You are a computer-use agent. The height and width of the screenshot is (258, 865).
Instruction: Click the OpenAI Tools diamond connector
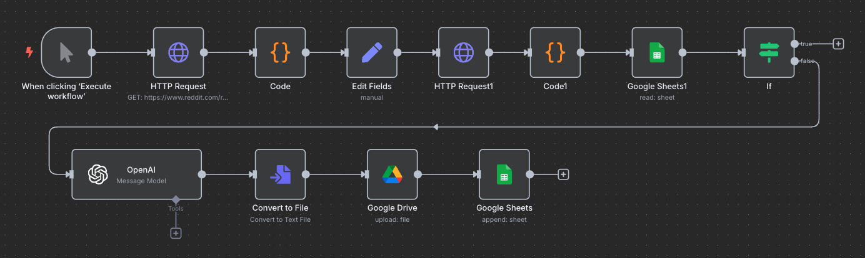[x=176, y=199]
